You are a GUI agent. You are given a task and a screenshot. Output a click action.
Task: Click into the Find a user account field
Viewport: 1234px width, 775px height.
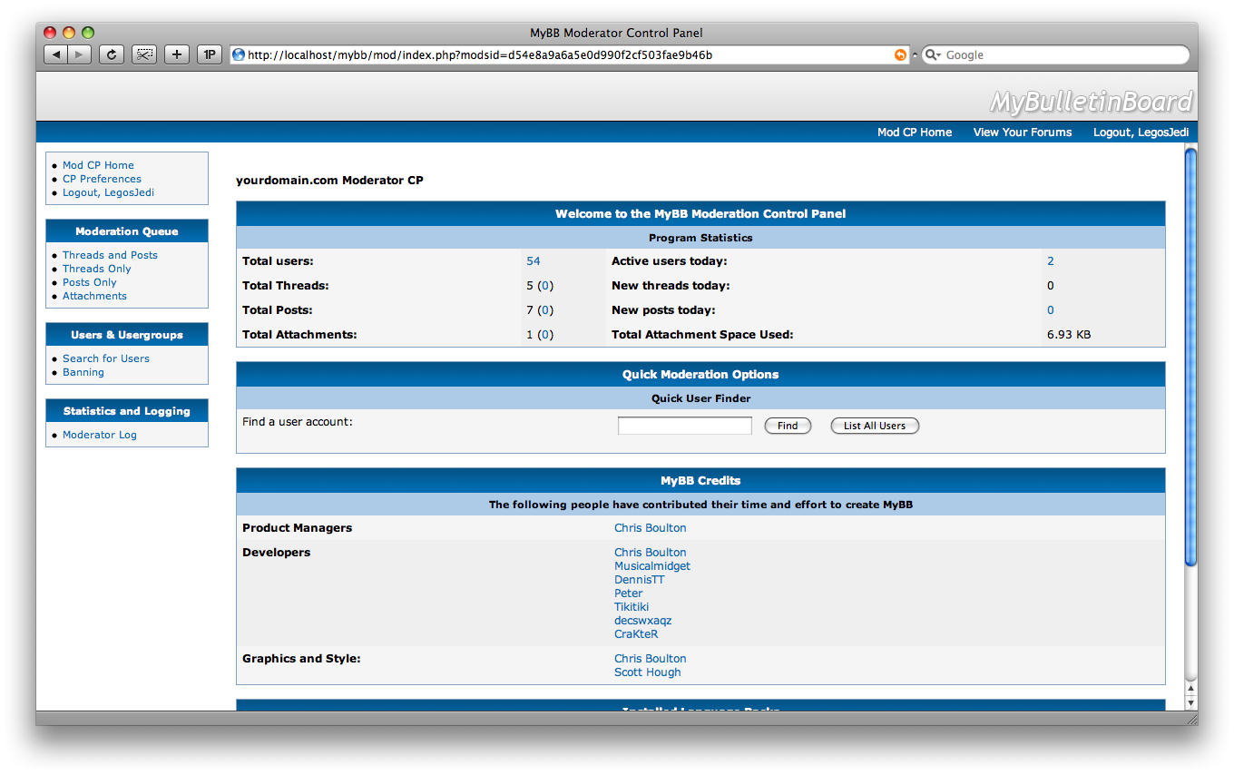coord(684,426)
